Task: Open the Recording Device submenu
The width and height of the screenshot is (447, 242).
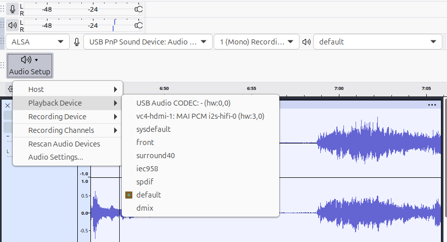Action: [x=68, y=117]
